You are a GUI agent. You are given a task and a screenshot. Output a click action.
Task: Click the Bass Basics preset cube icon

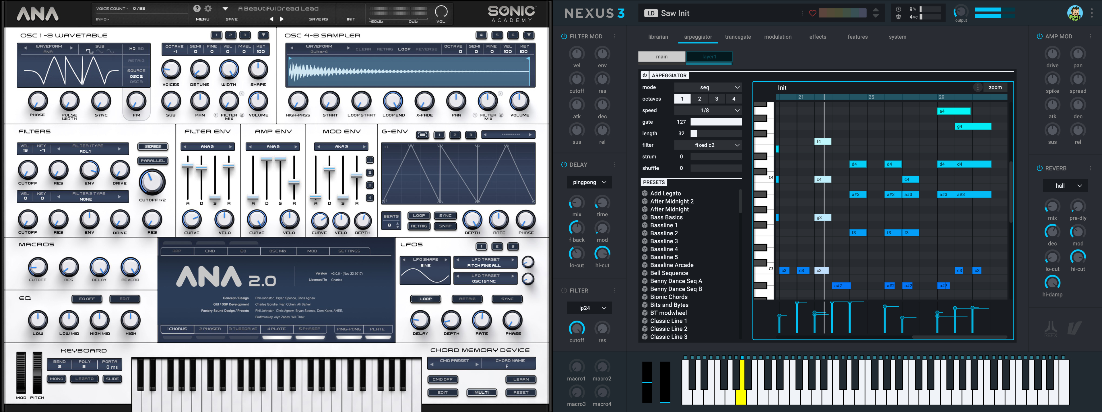coord(645,217)
